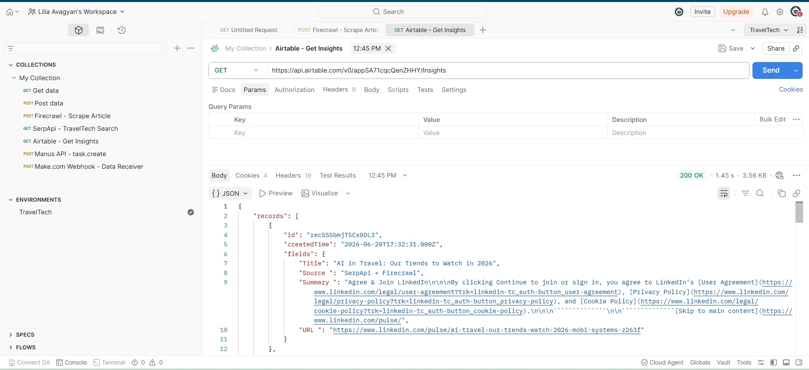This screenshot has height=370, width=809.
Task: Open the Environments sidebar icon
Action: point(100,30)
